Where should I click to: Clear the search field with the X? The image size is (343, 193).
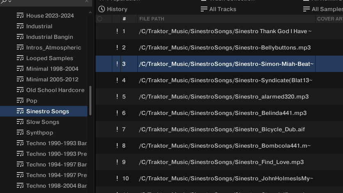86,1
